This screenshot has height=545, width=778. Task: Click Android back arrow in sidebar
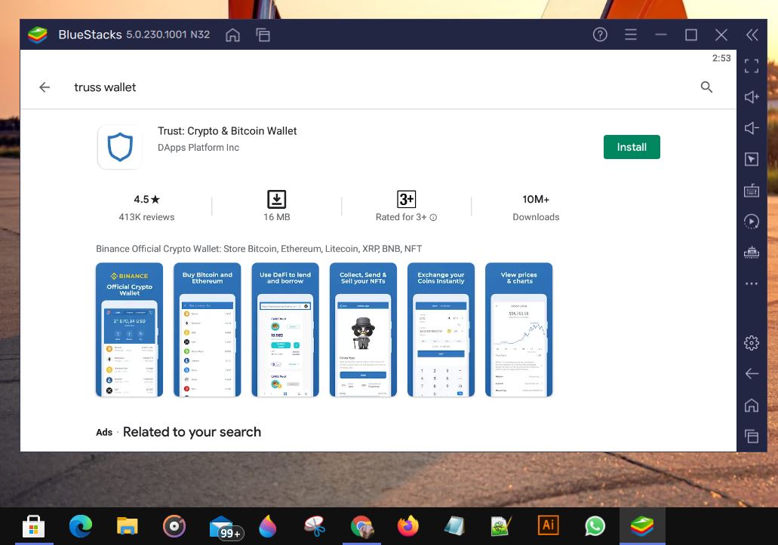[751, 374]
